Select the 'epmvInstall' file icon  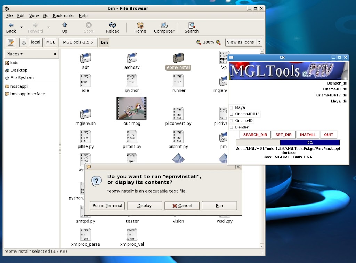(178, 58)
